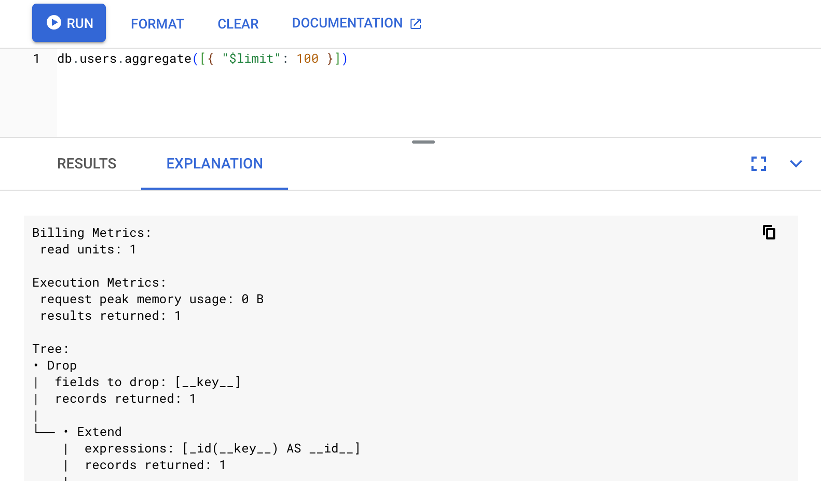
Task: Click the "results returned: 1" line
Action: tap(111, 316)
